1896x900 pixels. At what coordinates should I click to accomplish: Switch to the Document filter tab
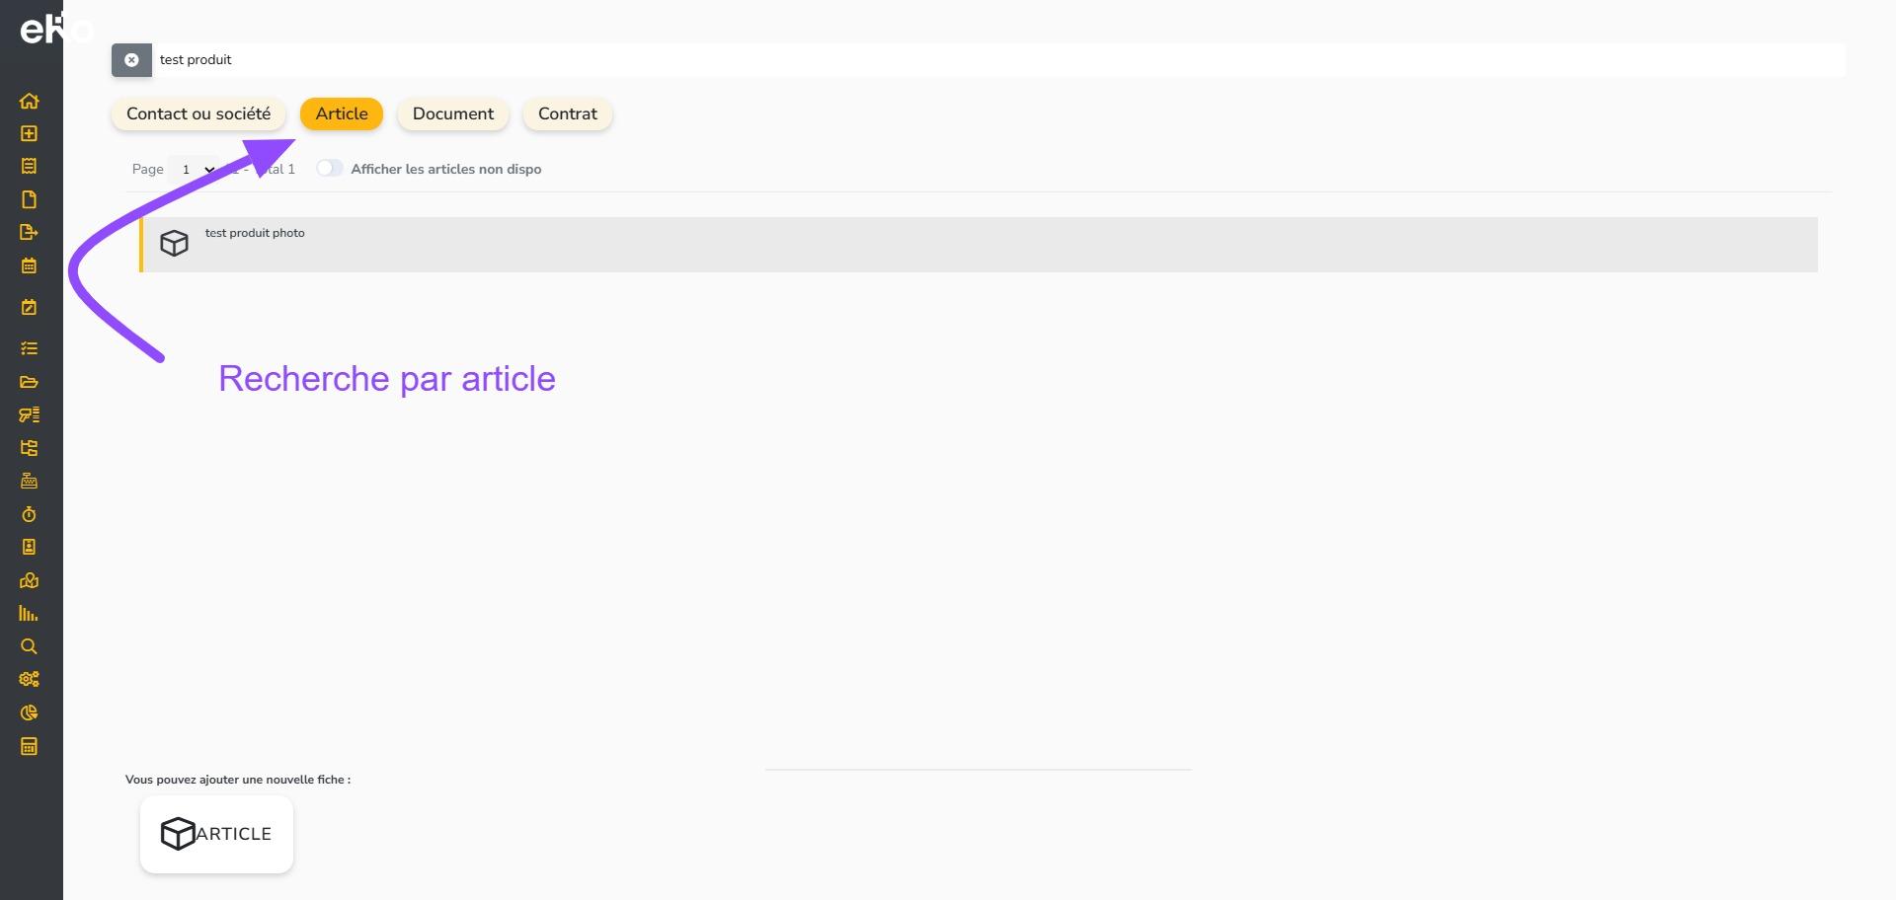452,113
